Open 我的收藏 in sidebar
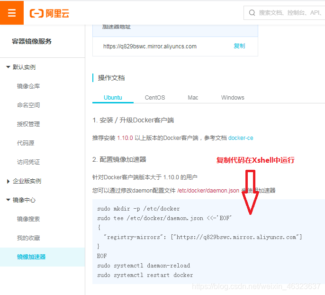Image resolution: width=325 pixels, height=295 pixels. (x=28, y=238)
